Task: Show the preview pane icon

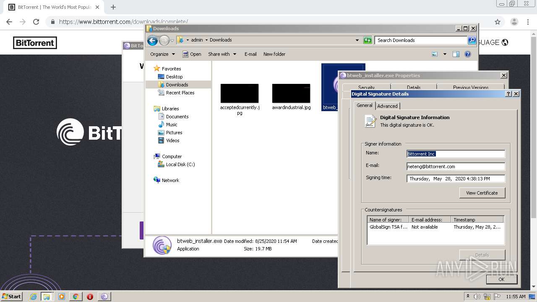Action: pyautogui.click(x=456, y=54)
